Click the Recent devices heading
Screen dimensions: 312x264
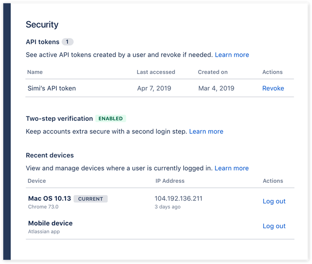50,155
